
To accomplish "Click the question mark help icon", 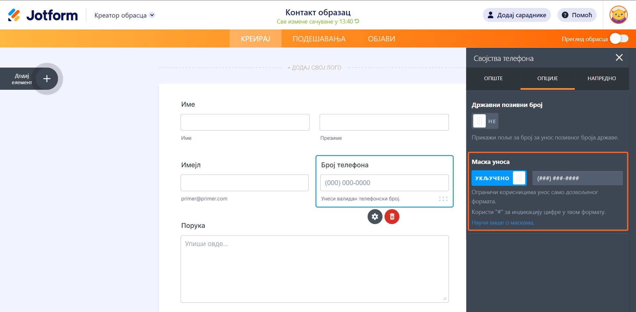I will point(565,15).
